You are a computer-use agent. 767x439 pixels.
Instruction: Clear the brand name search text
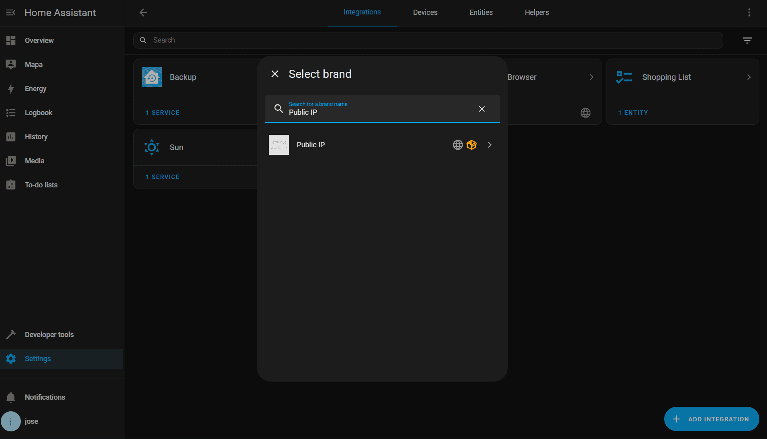[x=482, y=109]
